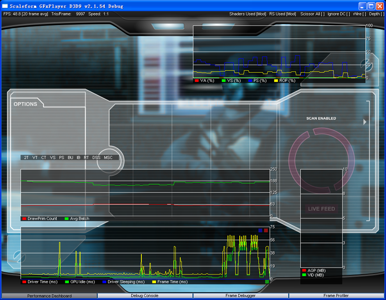Maximize the GFxPlayer window
The height and width of the screenshot is (300, 386).
tap(371, 6)
